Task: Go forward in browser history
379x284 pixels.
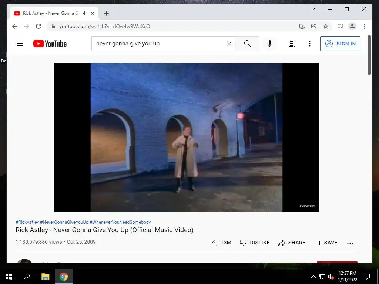Action: pyautogui.click(x=27, y=26)
